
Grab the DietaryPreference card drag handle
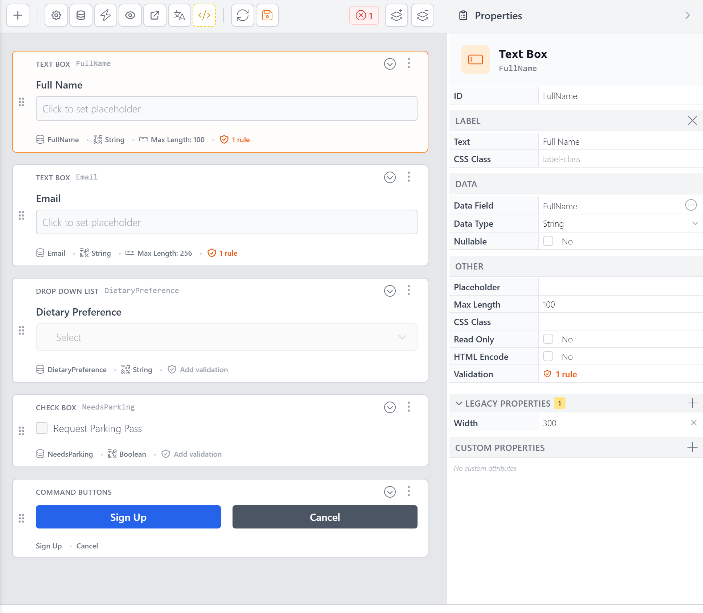(x=21, y=330)
